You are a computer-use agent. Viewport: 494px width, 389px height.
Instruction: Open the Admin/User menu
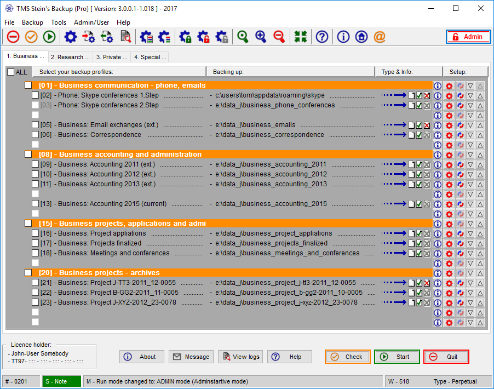point(91,22)
